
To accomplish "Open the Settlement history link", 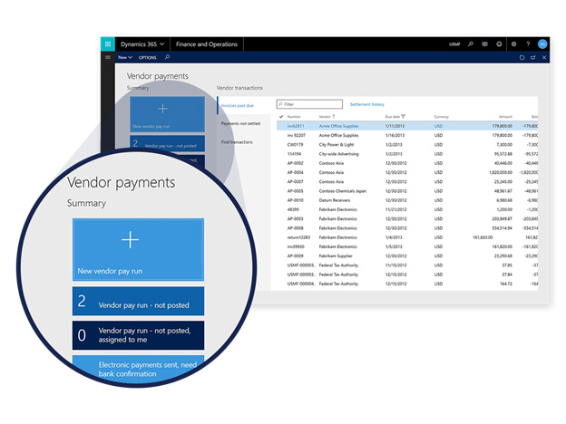I will (x=367, y=104).
